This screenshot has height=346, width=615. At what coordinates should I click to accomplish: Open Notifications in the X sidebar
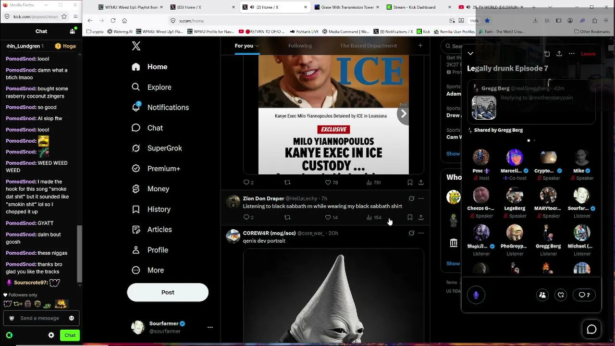[160, 107]
